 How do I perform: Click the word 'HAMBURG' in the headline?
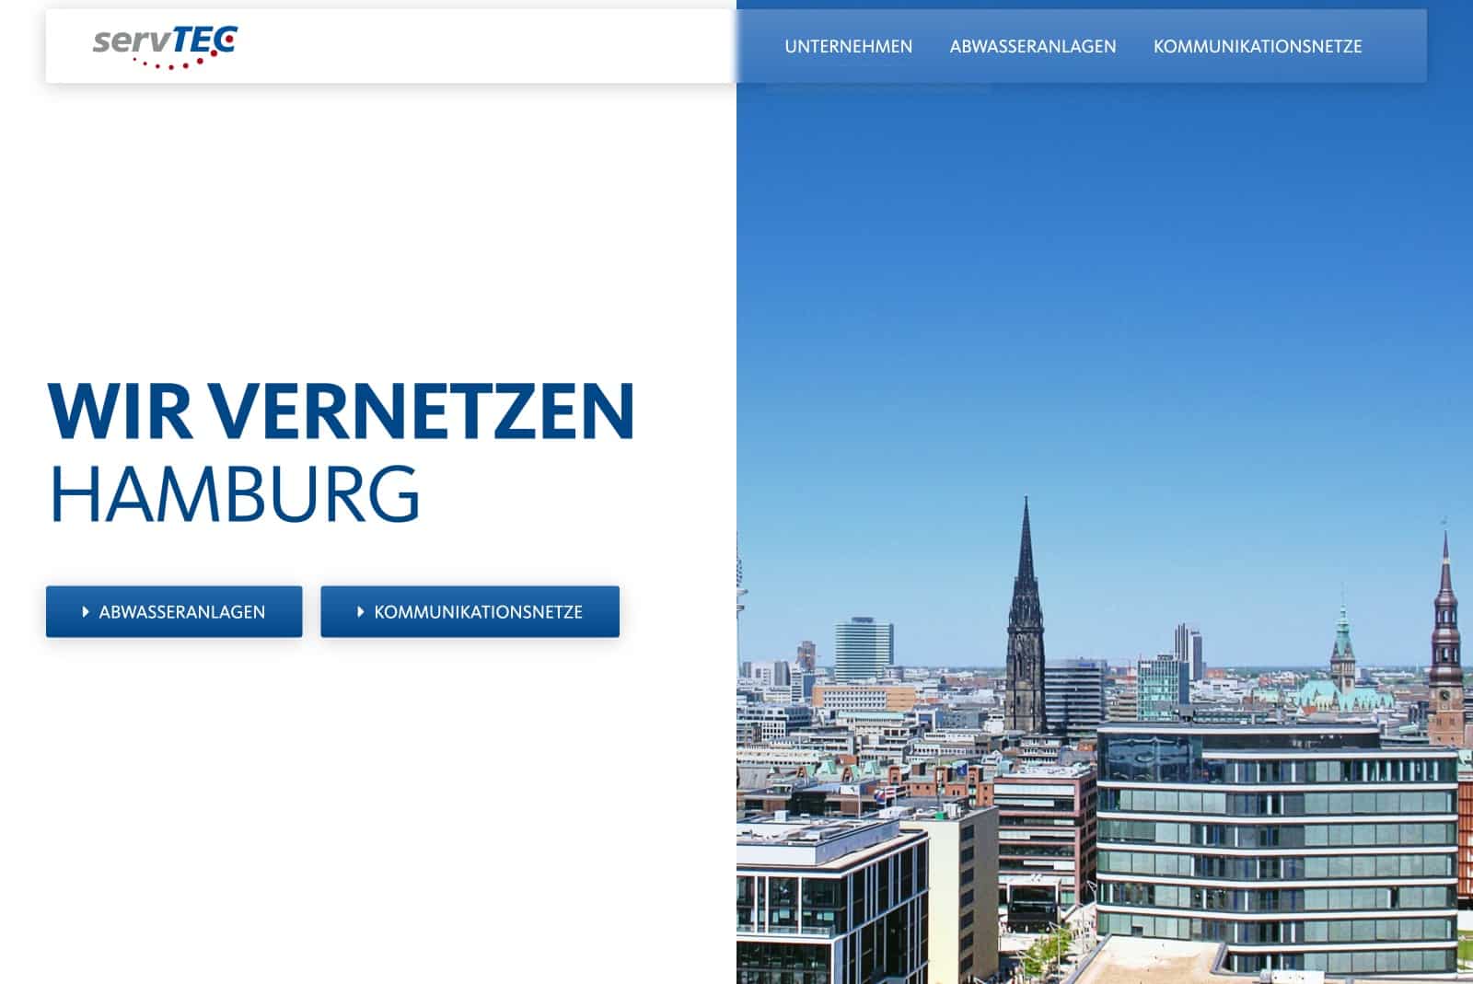click(235, 495)
